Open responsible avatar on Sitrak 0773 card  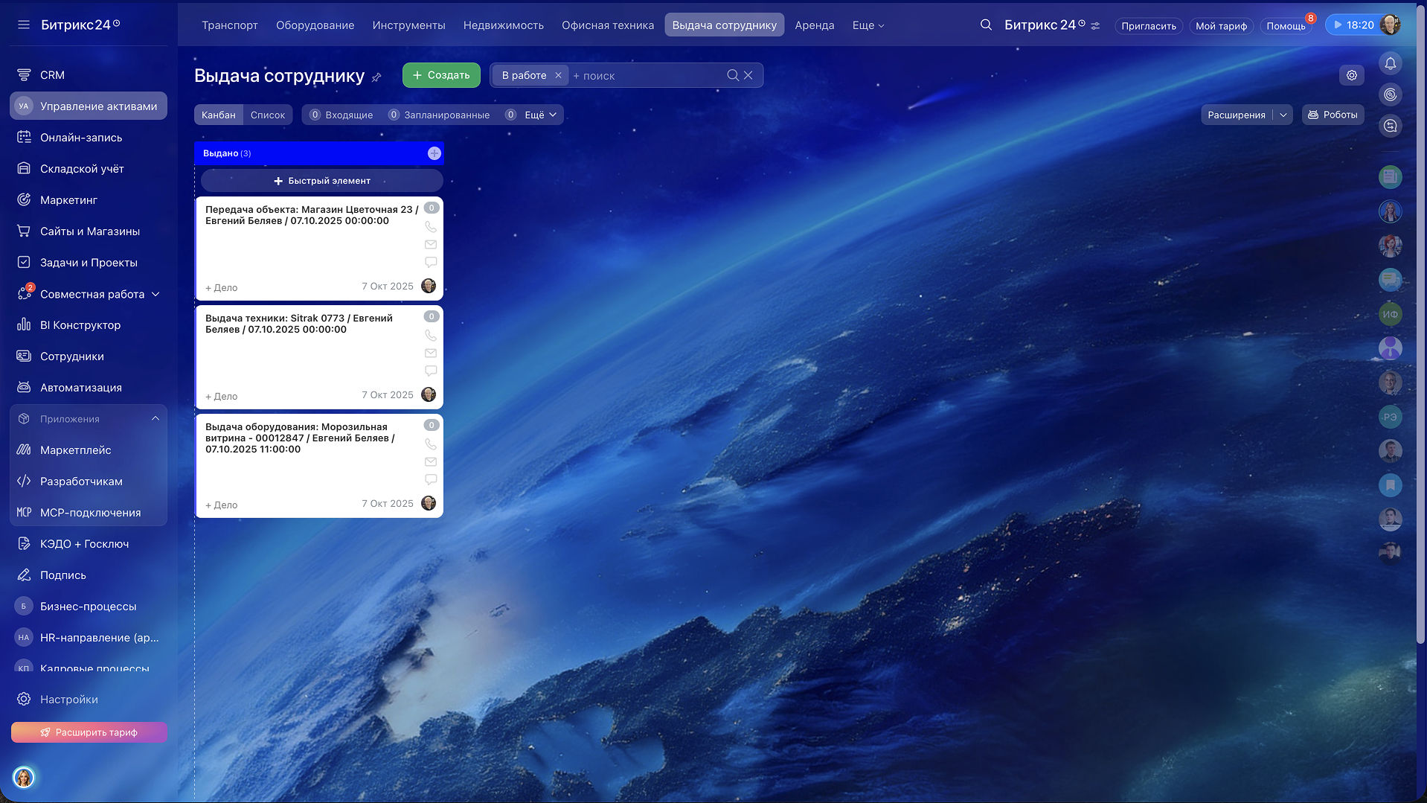click(x=429, y=394)
